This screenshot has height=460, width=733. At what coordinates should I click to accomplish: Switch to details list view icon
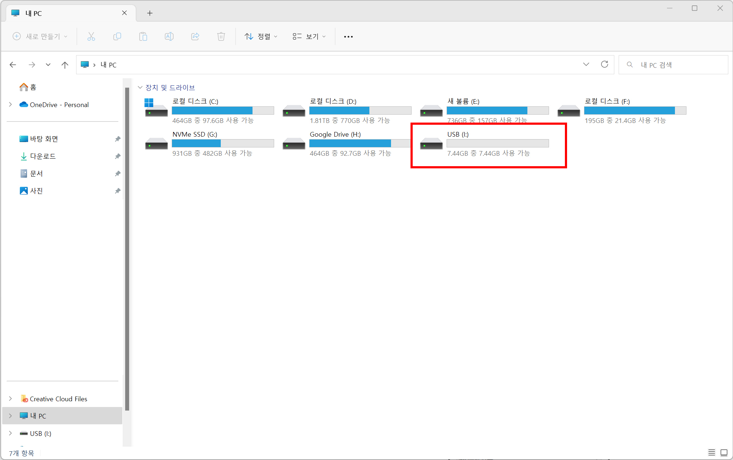712,452
